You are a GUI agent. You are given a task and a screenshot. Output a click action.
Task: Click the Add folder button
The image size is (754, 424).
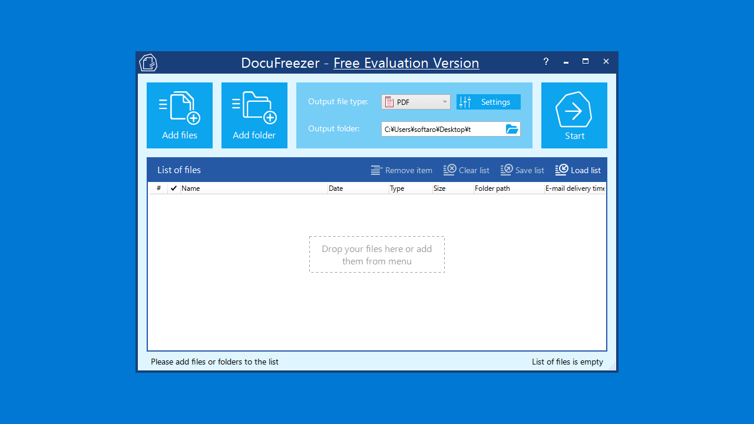pyautogui.click(x=254, y=115)
